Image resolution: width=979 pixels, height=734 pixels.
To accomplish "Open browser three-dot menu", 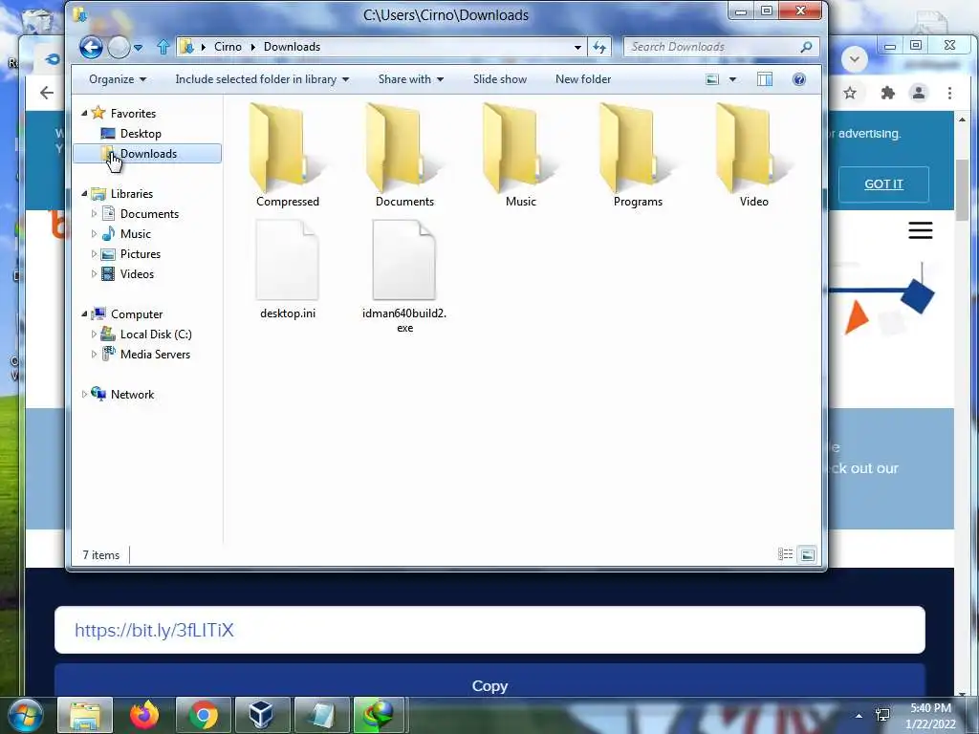I will coord(949,93).
